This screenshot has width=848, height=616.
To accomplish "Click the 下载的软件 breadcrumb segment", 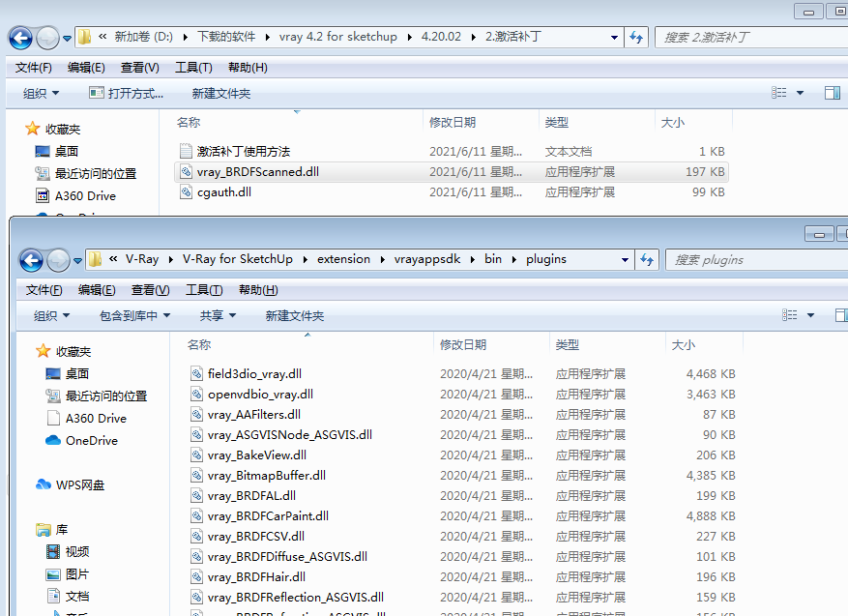I will click(x=226, y=37).
